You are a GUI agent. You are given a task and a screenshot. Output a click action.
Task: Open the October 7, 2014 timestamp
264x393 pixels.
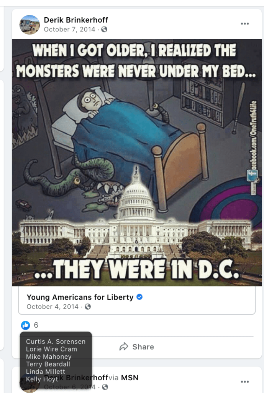click(69, 29)
